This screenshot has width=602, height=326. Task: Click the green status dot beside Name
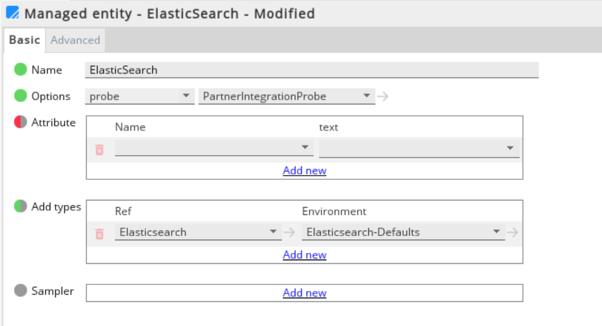21,69
